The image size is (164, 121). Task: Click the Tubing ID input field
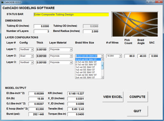[41, 26]
